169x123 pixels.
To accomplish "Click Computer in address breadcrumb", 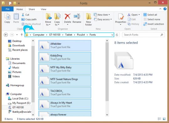I will click(x=38, y=35).
